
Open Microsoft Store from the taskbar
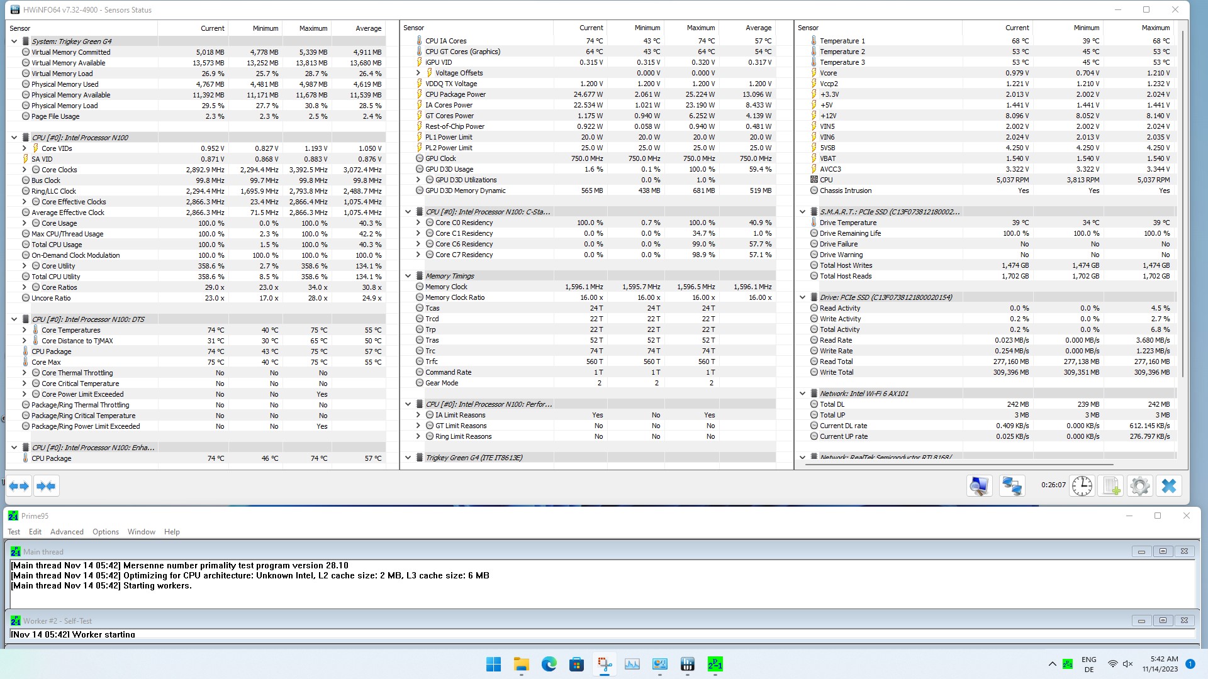[x=577, y=664]
